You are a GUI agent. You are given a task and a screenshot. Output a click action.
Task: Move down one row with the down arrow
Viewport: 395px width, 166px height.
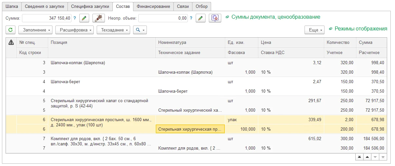[375, 157]
